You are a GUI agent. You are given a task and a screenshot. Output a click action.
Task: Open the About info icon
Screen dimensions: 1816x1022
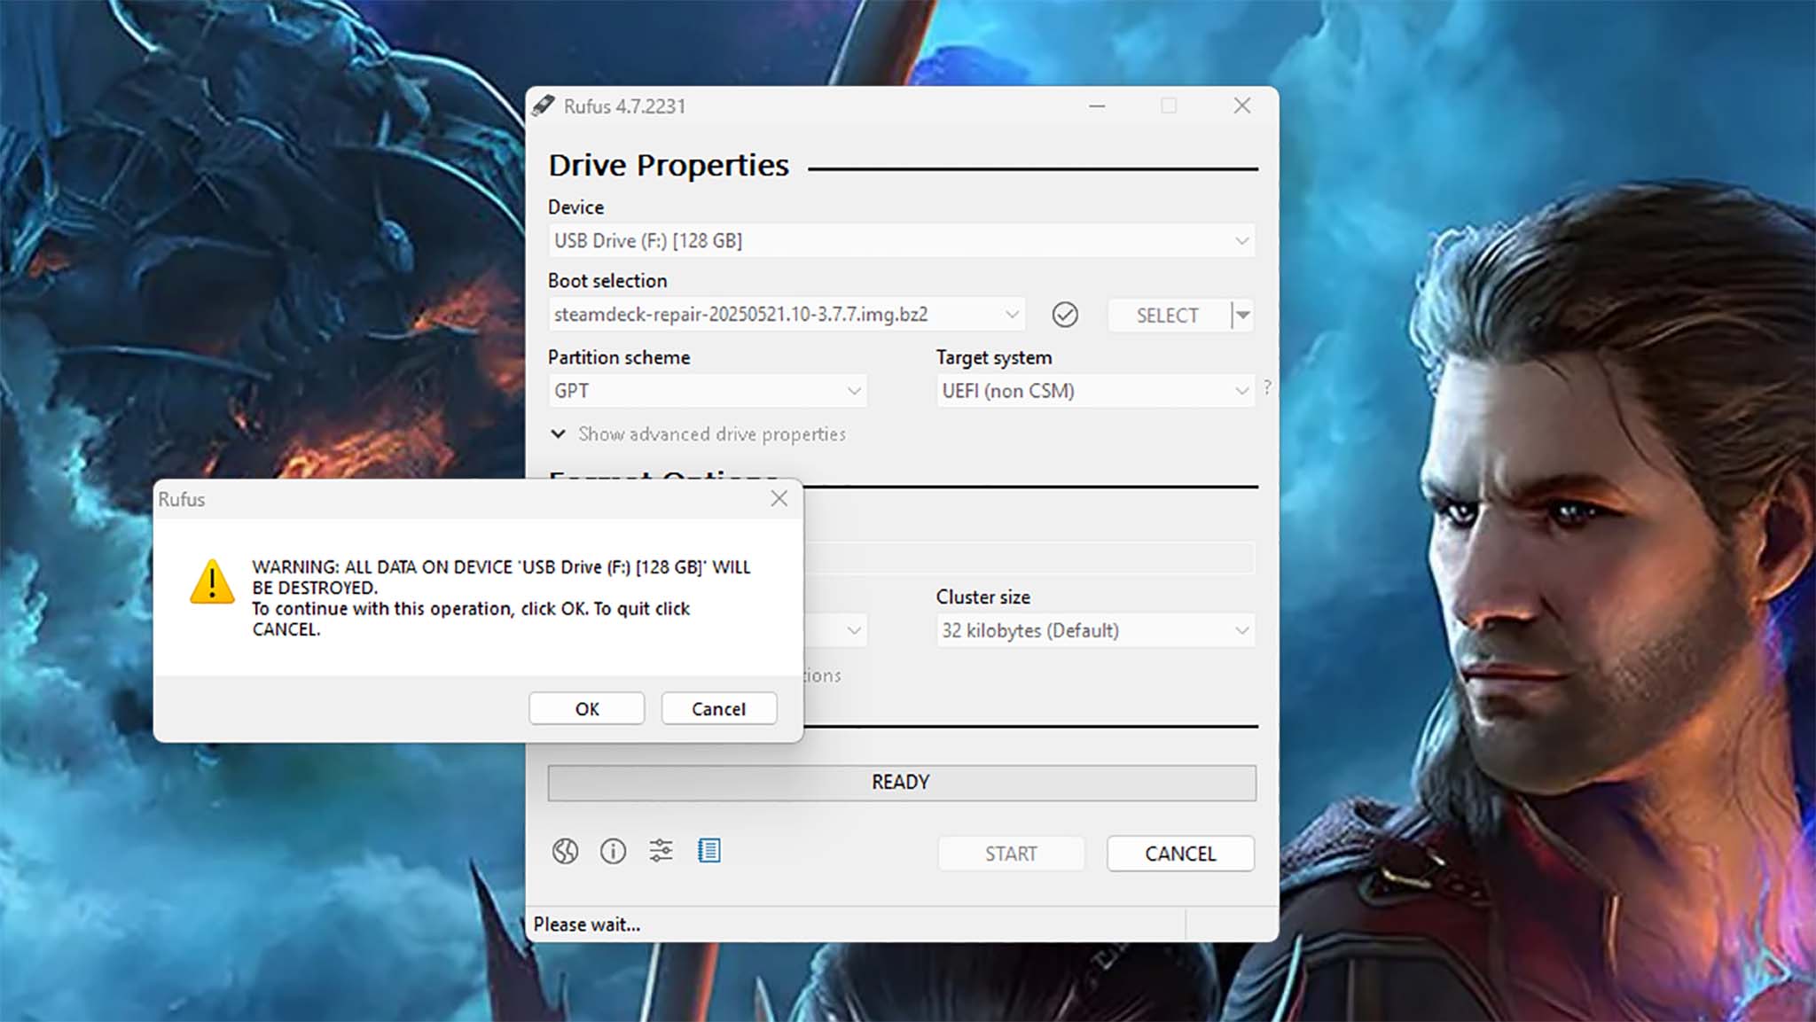click(613, 851)
